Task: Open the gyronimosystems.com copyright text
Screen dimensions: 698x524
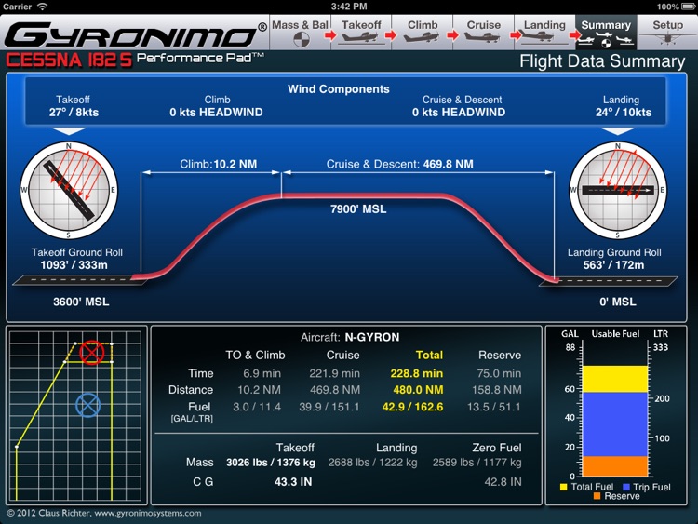Action: (103, 514)
